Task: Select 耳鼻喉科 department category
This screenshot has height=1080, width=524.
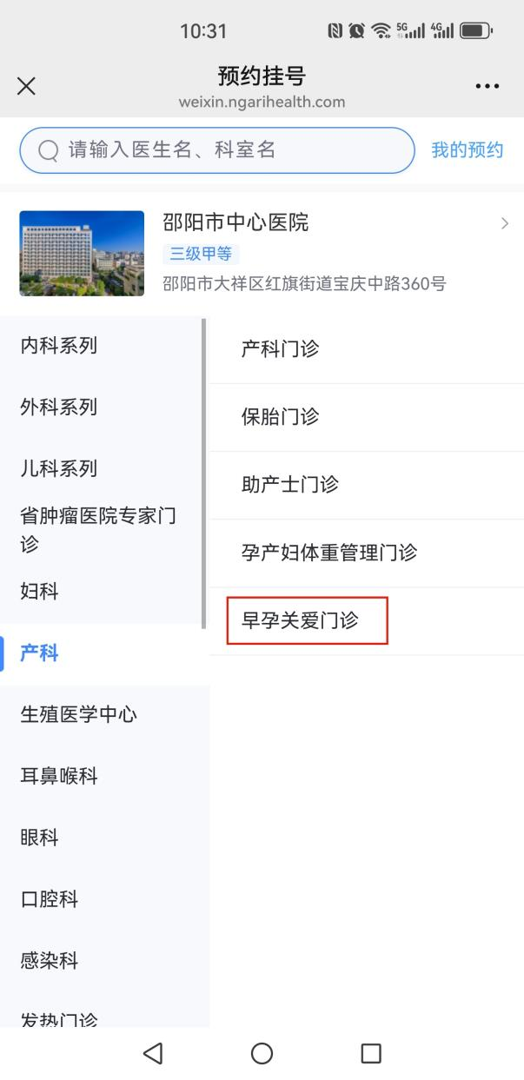Action: 59,777
